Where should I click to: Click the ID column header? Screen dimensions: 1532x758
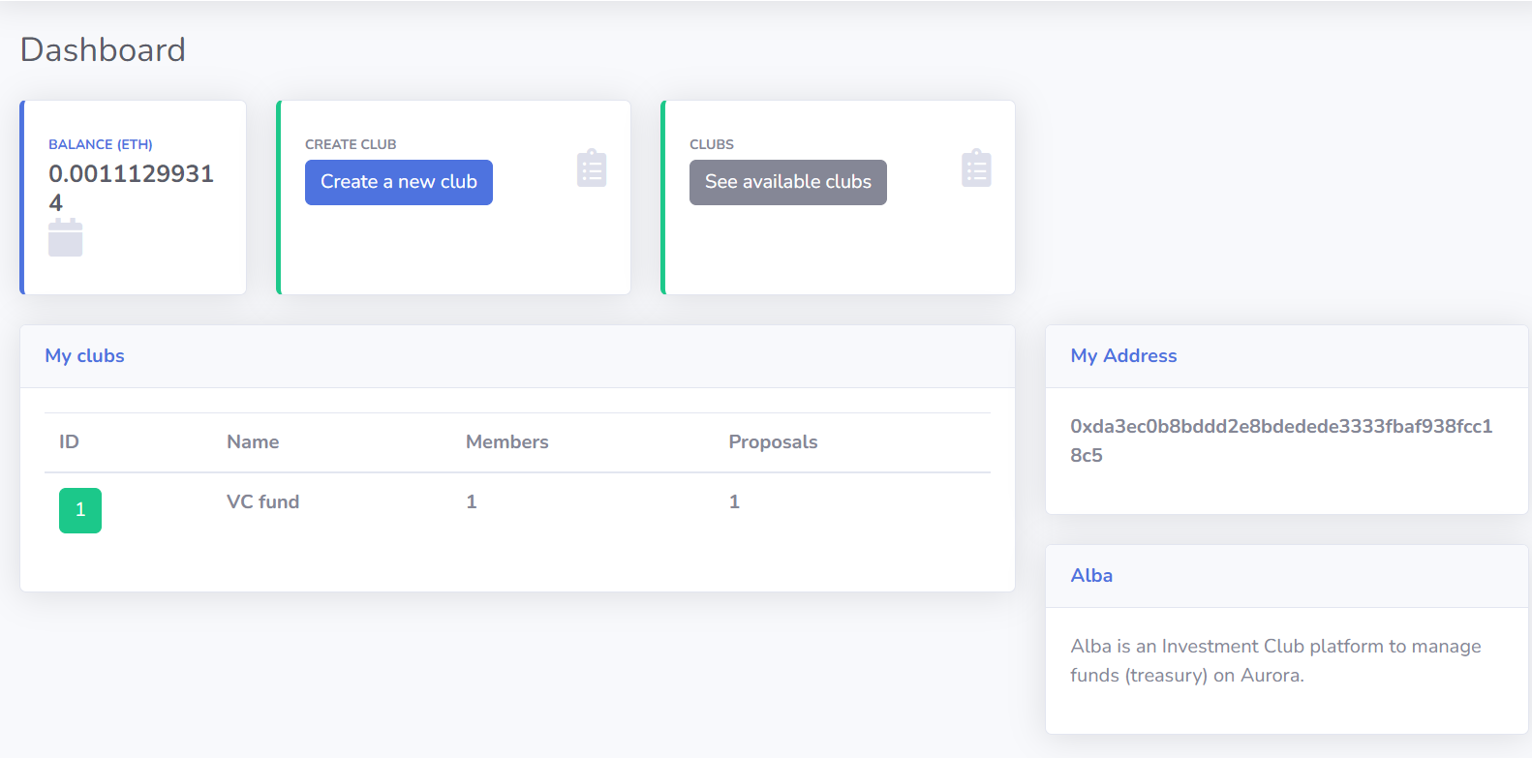click(x=69, y=441)
